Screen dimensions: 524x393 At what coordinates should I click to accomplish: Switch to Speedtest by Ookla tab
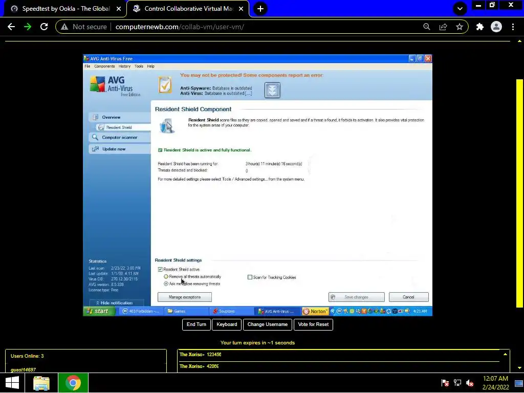point(65,9)
